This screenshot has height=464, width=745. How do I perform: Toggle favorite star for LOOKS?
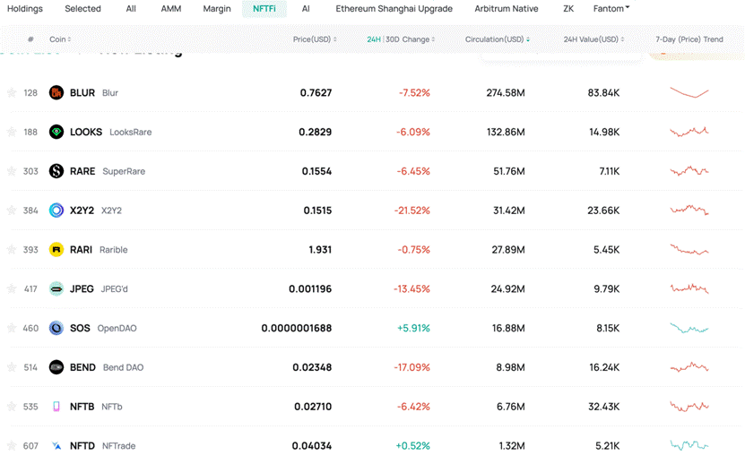[x=12, y=132]
